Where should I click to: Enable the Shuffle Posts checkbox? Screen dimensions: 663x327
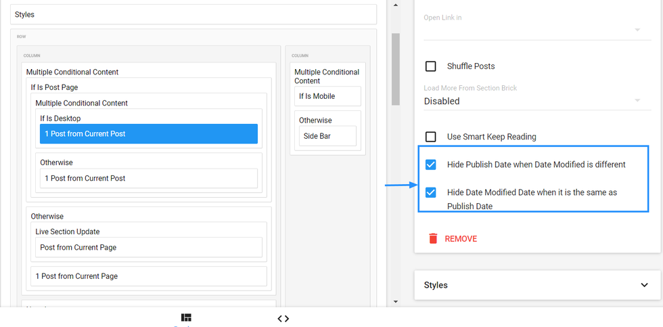430,66
